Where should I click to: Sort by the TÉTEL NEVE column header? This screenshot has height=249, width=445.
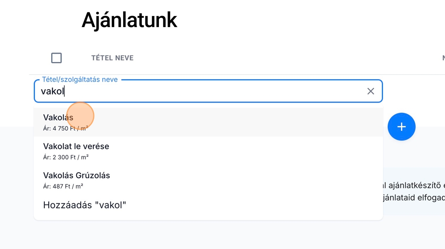[x=112, y=58]
